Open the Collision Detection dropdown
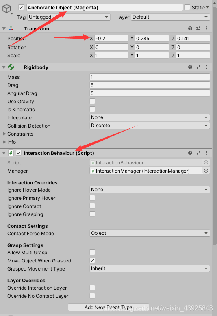 pos(150,126)
